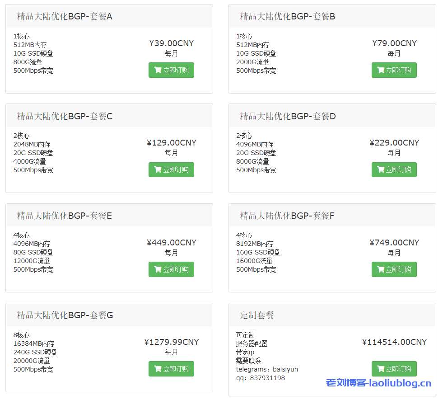The height and width of the screenshot is (400, 443).
Task: Click the cart icon for 套餐F
Action: [x=381, y=269]
